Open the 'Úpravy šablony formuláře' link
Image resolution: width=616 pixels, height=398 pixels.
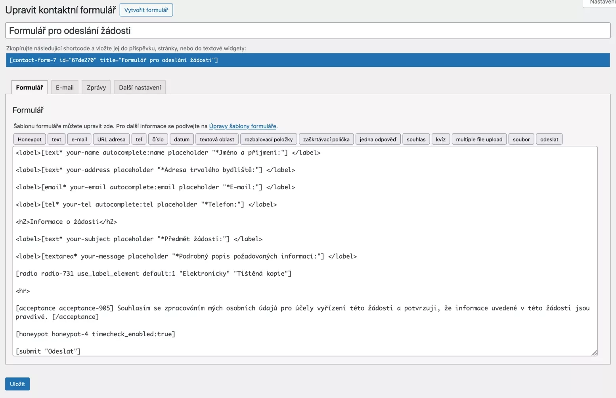click(x=243, y=126)
